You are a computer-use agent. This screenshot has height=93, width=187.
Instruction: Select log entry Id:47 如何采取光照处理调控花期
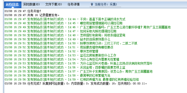click(x=61, y=31)
